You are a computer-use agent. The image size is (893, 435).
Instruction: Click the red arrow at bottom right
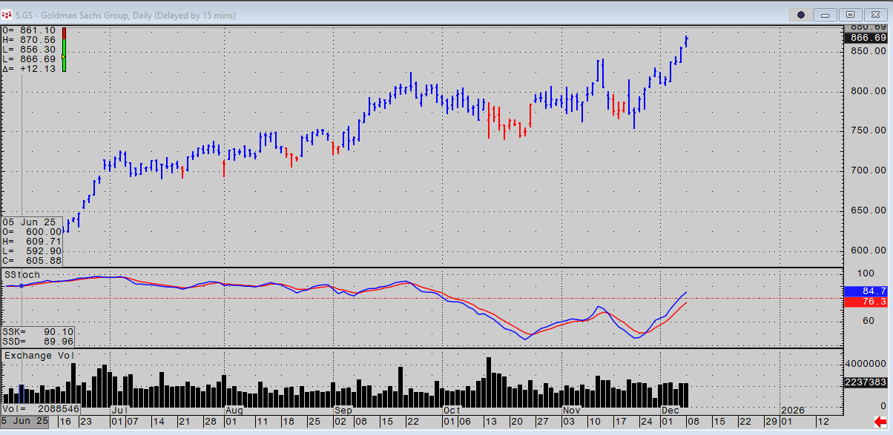(x=880, y=422)
